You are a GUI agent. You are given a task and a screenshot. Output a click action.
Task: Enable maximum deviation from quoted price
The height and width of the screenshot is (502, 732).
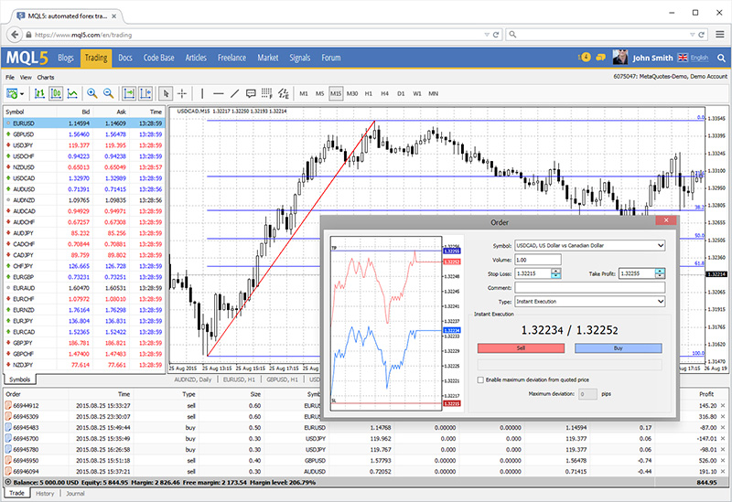pyautogui.click(x=481, y=379)
